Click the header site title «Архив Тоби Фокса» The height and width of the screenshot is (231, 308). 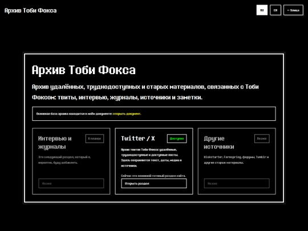point(30,10)
